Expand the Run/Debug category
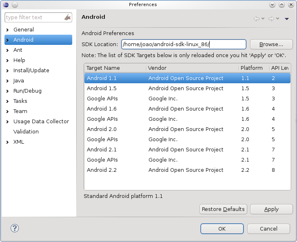 [7, 91]
